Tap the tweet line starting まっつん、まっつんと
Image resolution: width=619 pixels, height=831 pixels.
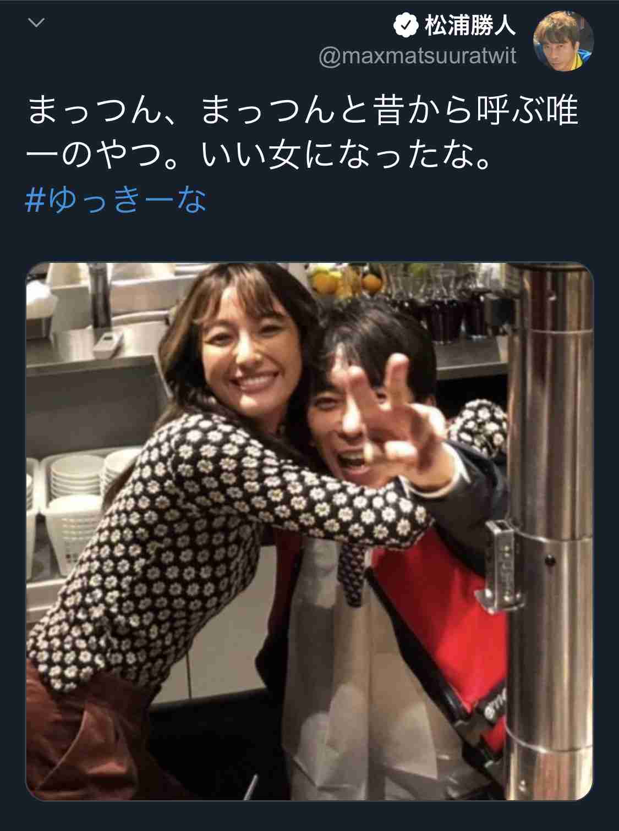[x=302, y=111]
